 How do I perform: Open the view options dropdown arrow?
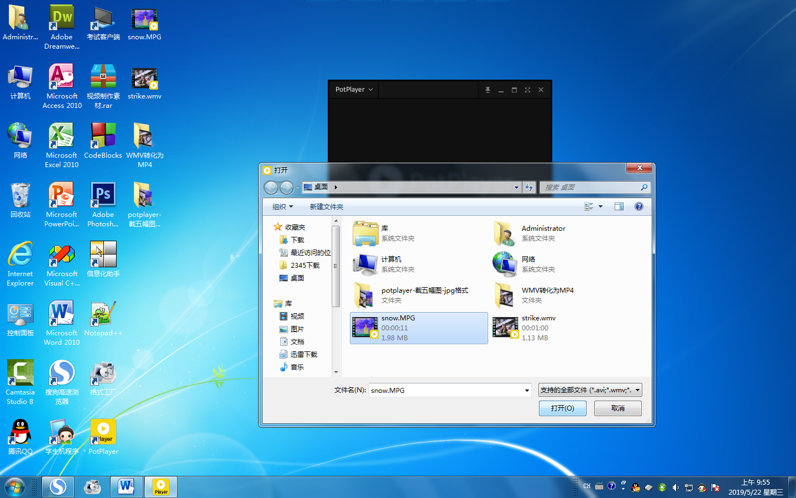pos(601,206)
